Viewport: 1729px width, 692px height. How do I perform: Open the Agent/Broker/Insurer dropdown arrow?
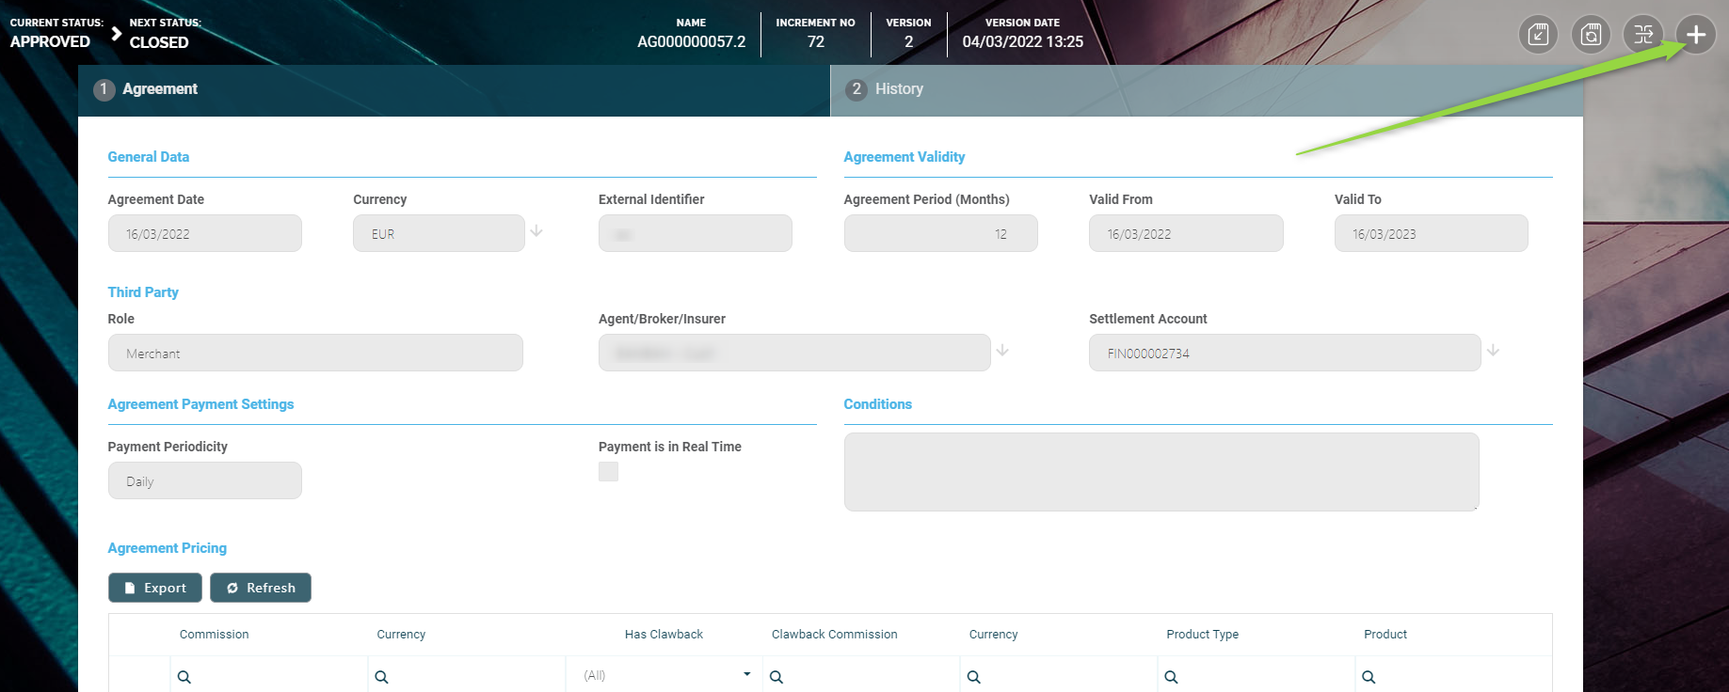click(x=1002, y=351)
